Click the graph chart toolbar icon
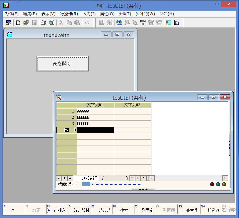The image size is (239, 218). tap(177, 22)
